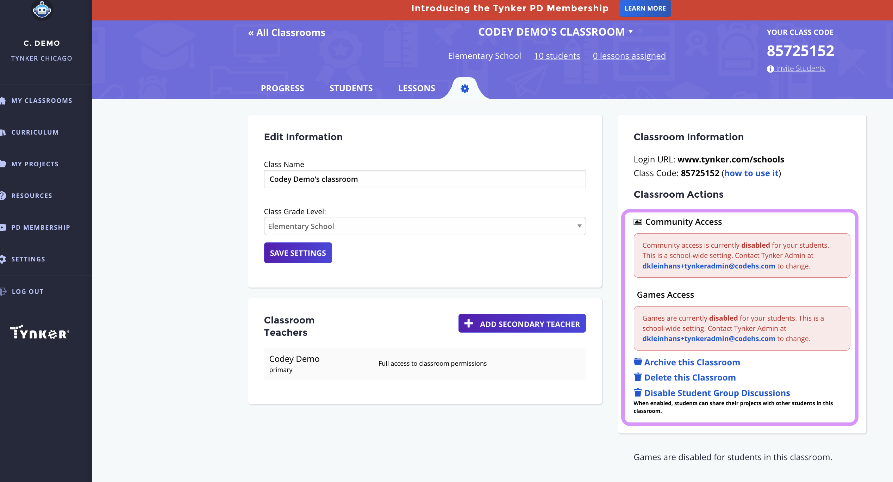893x482 pixels.
Task: Open Resources in sidebar
Action: tap(32, 196)
